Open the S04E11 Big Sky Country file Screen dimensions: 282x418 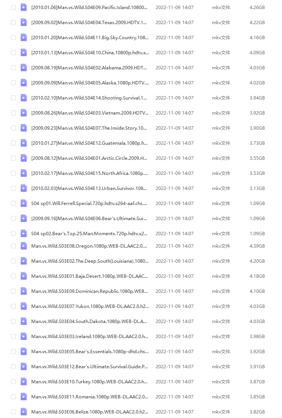point(89,37)
